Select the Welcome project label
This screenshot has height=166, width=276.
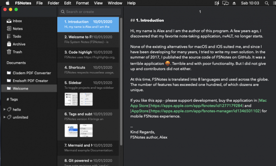[20, 88]
